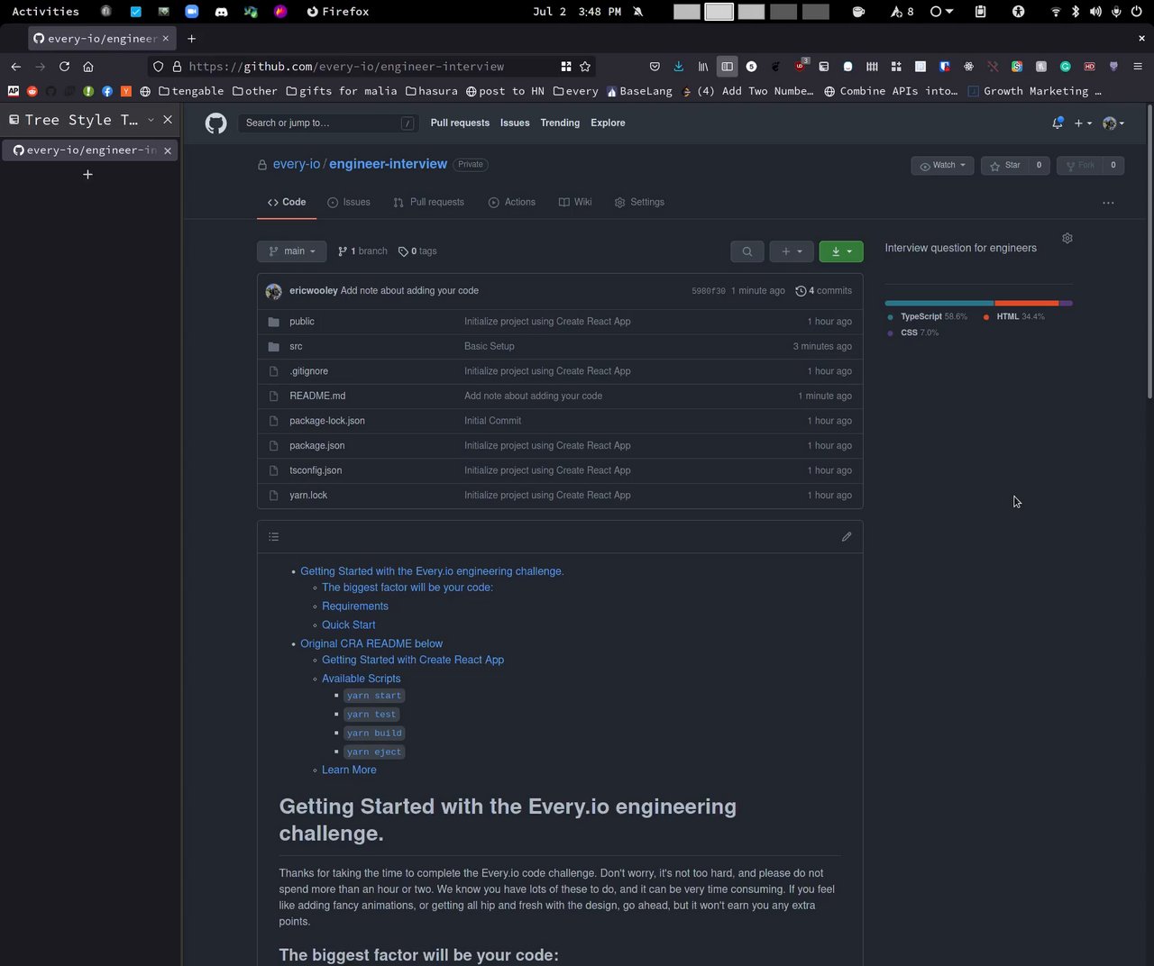Jump to Quick Start in README contents

[x=349, y=625]
